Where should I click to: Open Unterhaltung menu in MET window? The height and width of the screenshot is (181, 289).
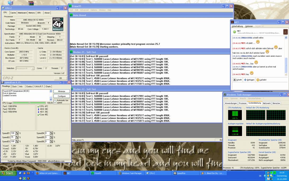(x=237, y=26)
